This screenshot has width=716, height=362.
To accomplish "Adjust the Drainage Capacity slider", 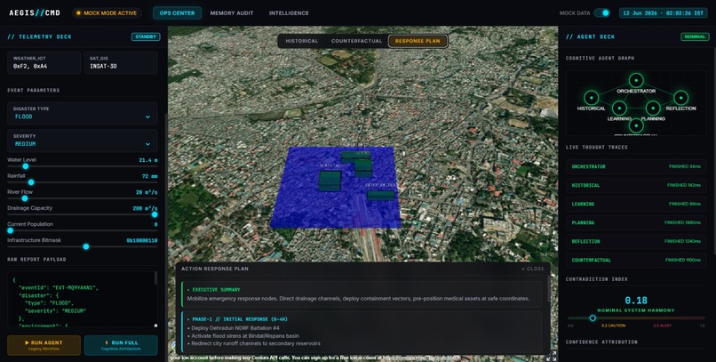I will 83,214.
